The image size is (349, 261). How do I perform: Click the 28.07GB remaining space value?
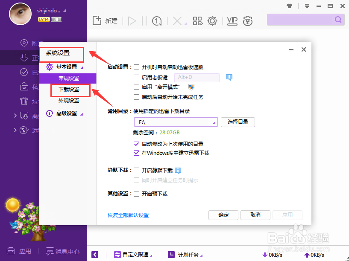(x=170, y=133)
